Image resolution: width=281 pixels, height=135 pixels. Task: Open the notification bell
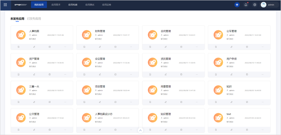(246, 5)
